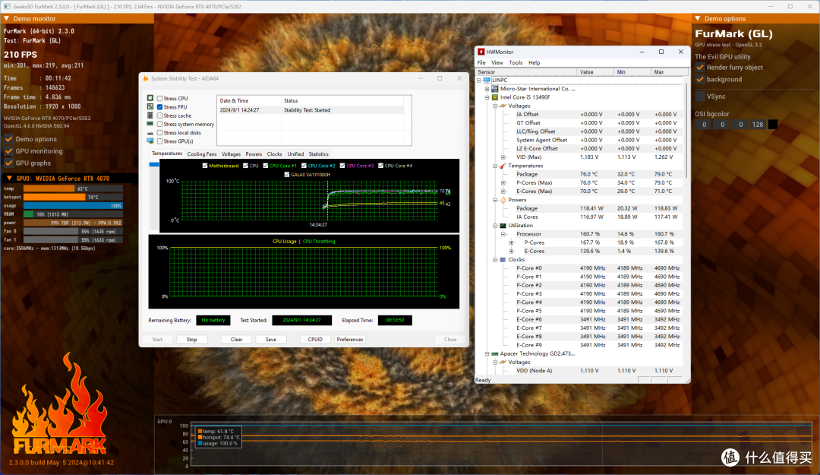The height and width of the screenshot is (475, 820).
Task: Open the File menu in HWMonitor
Action: click(x=481, y=62)
